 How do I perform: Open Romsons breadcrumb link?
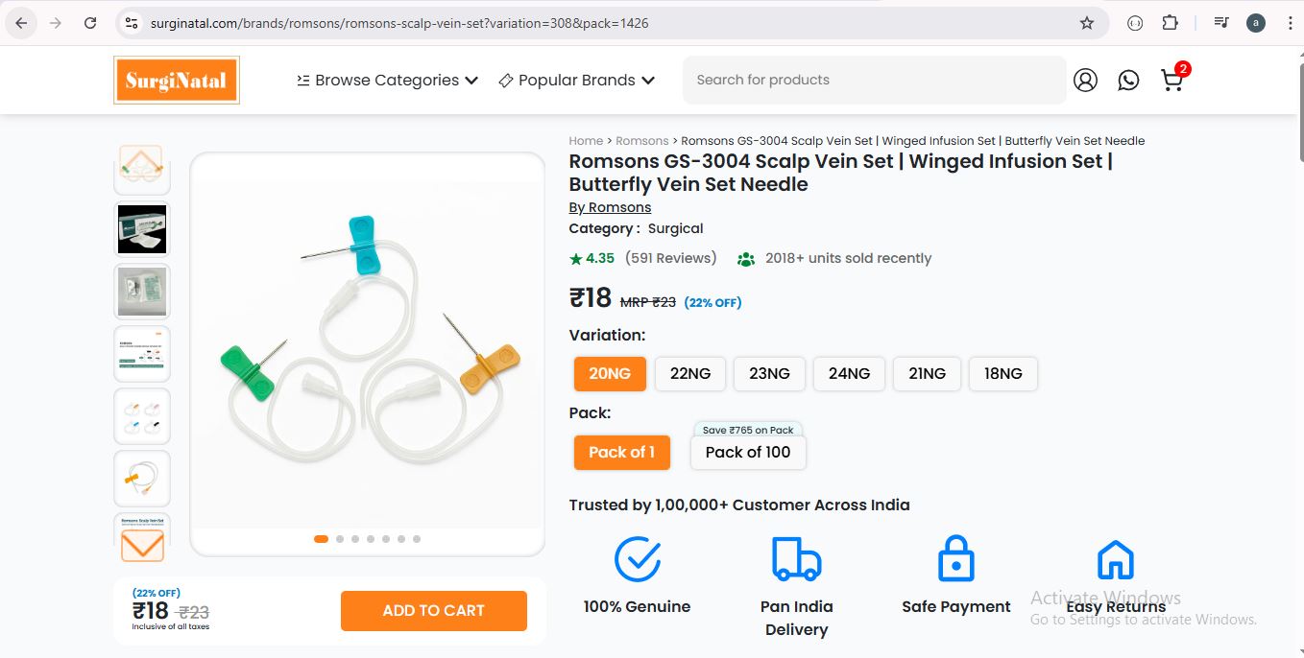(x=641, y=141)
